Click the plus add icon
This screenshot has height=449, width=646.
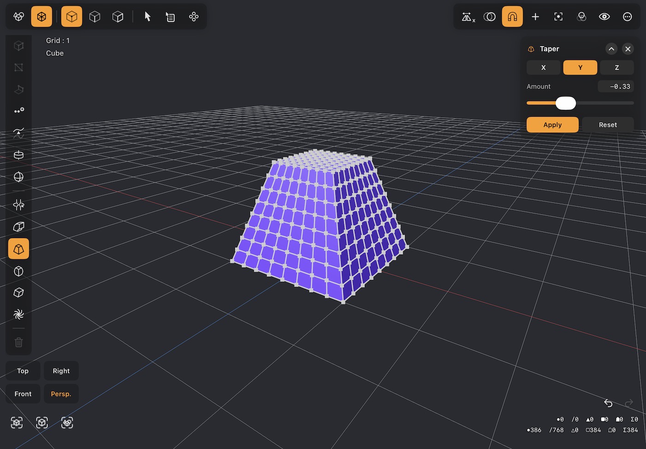535,17
